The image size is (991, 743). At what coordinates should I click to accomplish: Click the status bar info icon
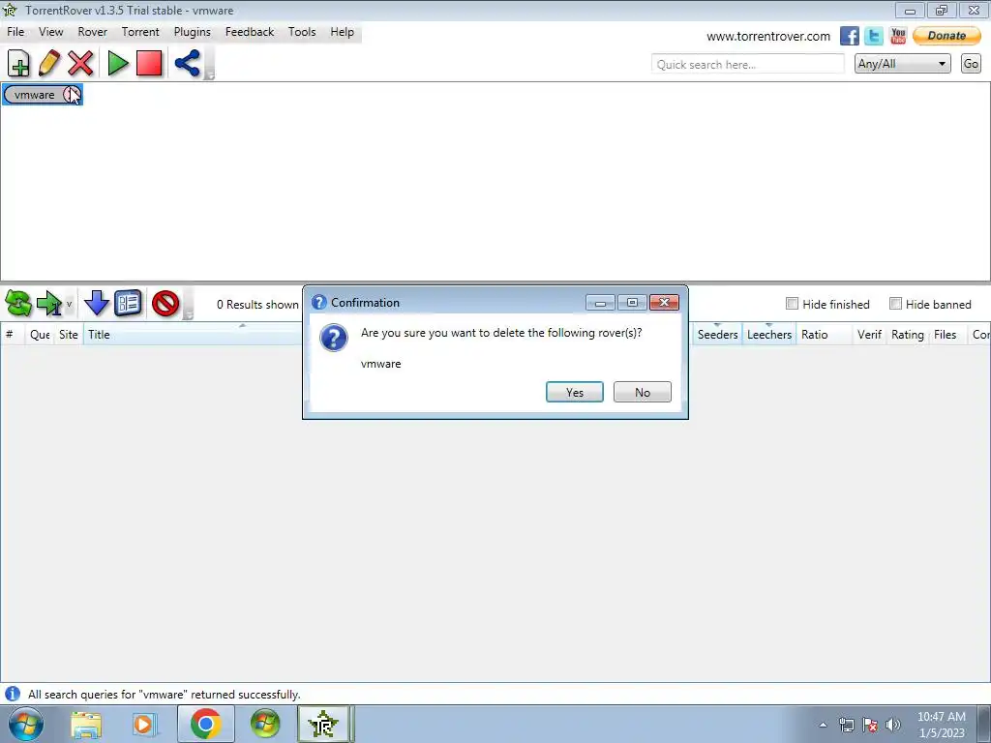pyautogui.click(x=13, y=694)
